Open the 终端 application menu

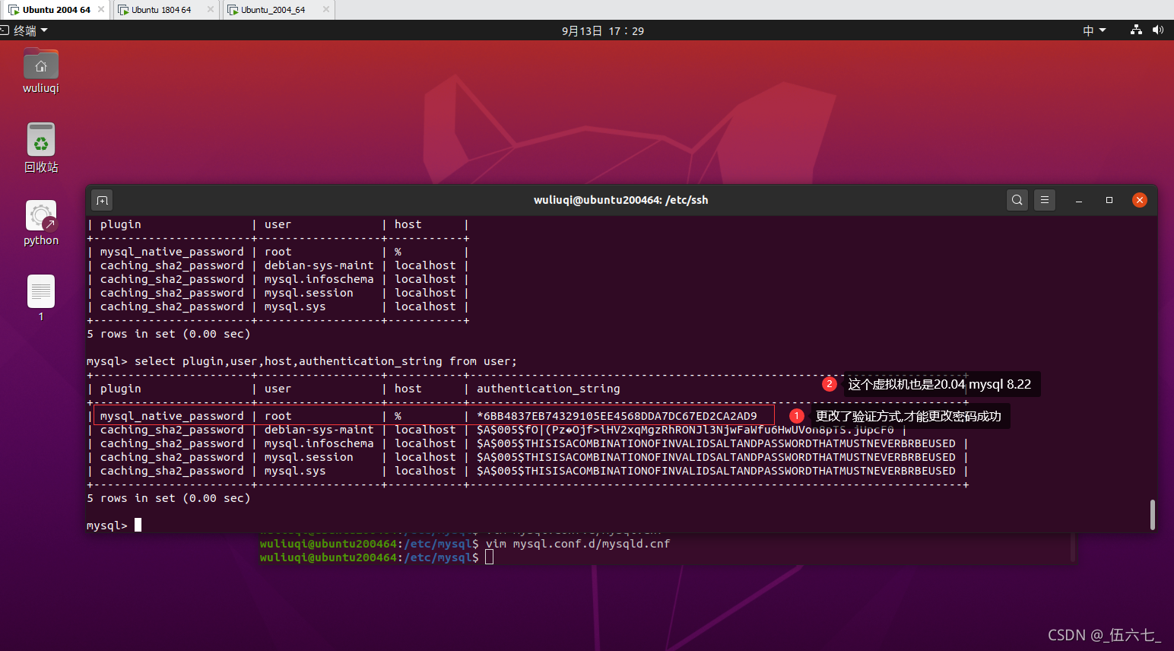point(25,30)
